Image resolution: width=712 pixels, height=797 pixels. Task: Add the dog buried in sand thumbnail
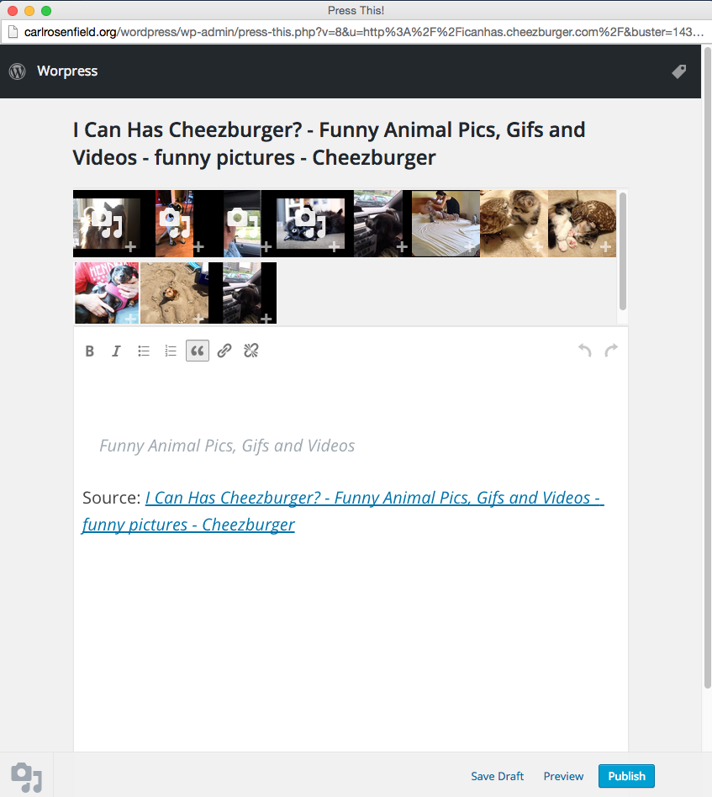[x=174, y=293]
